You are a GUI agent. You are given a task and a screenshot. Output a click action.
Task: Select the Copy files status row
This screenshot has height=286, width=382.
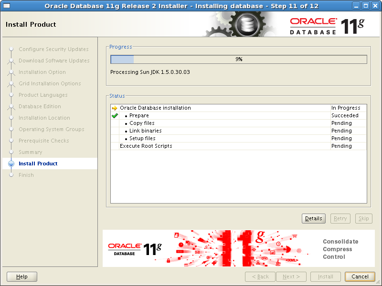click(239, 123)
